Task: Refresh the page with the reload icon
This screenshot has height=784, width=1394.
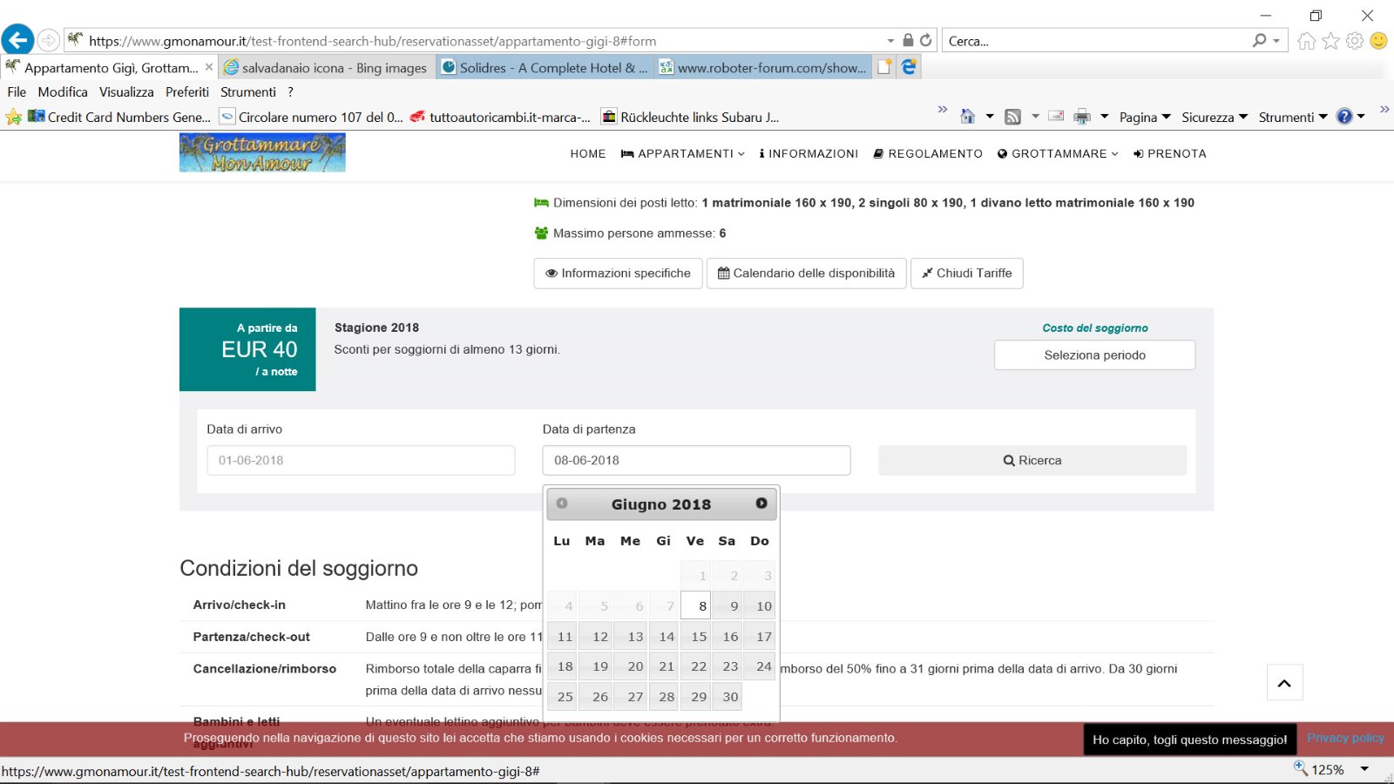Action: (925, 40)
